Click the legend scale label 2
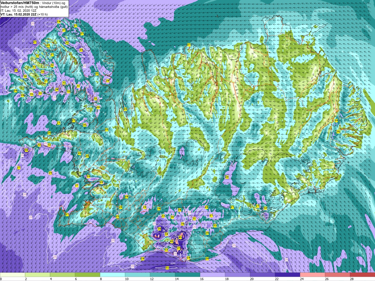Screen dimensions: 375x281 (x=26, y=279)
